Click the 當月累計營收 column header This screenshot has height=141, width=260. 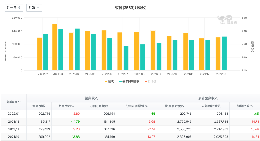(175, 106)
